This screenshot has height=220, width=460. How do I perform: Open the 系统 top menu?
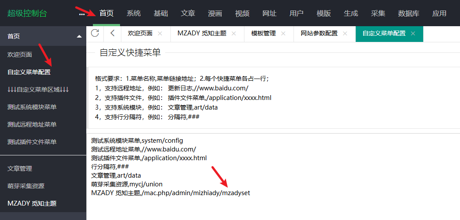tap(134, 14)
